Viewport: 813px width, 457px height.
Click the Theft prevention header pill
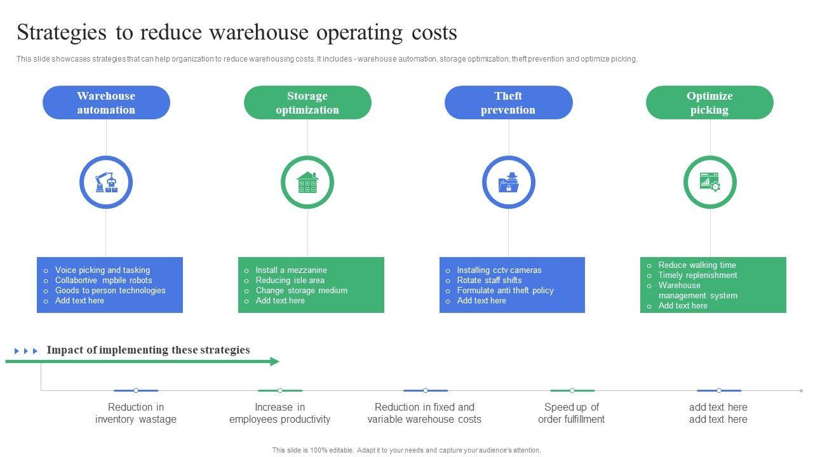(508, 103)
